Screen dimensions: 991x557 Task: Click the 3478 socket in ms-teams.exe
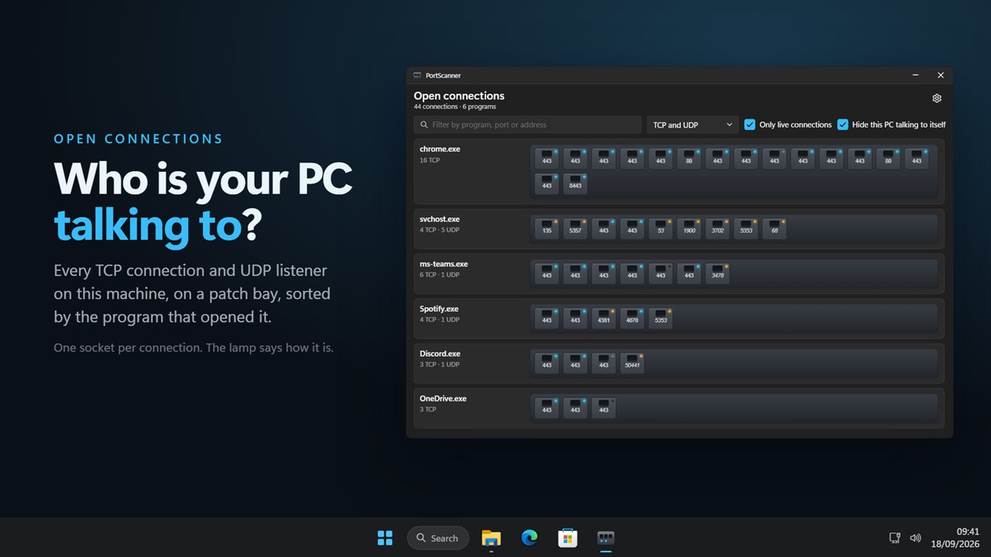718,273
